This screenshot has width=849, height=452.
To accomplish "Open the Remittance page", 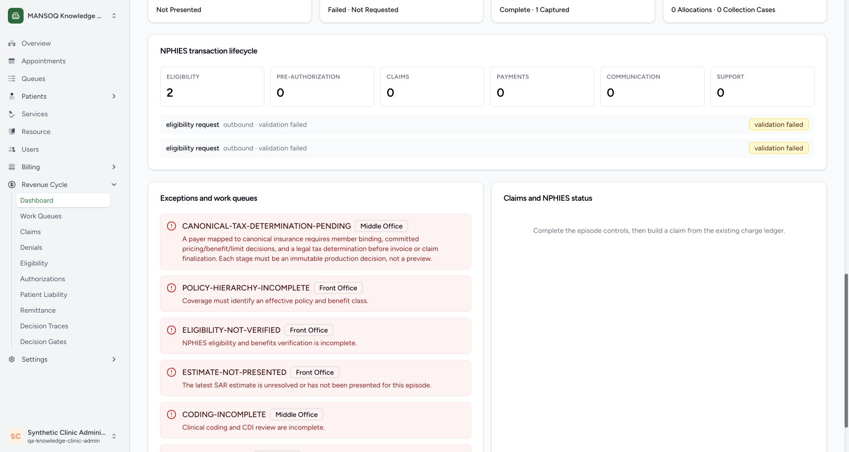I will tap(63, 310).
